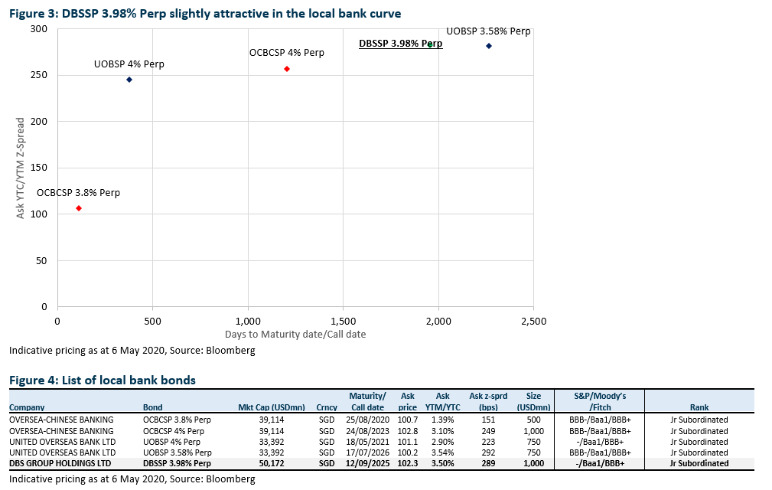
Task: Click the y-axis tick label "150"
Action: [x=39, y=168]
